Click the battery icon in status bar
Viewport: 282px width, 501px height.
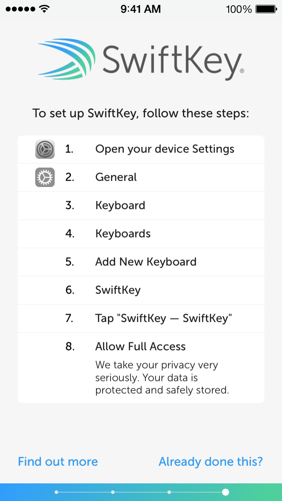click(265, 9)
